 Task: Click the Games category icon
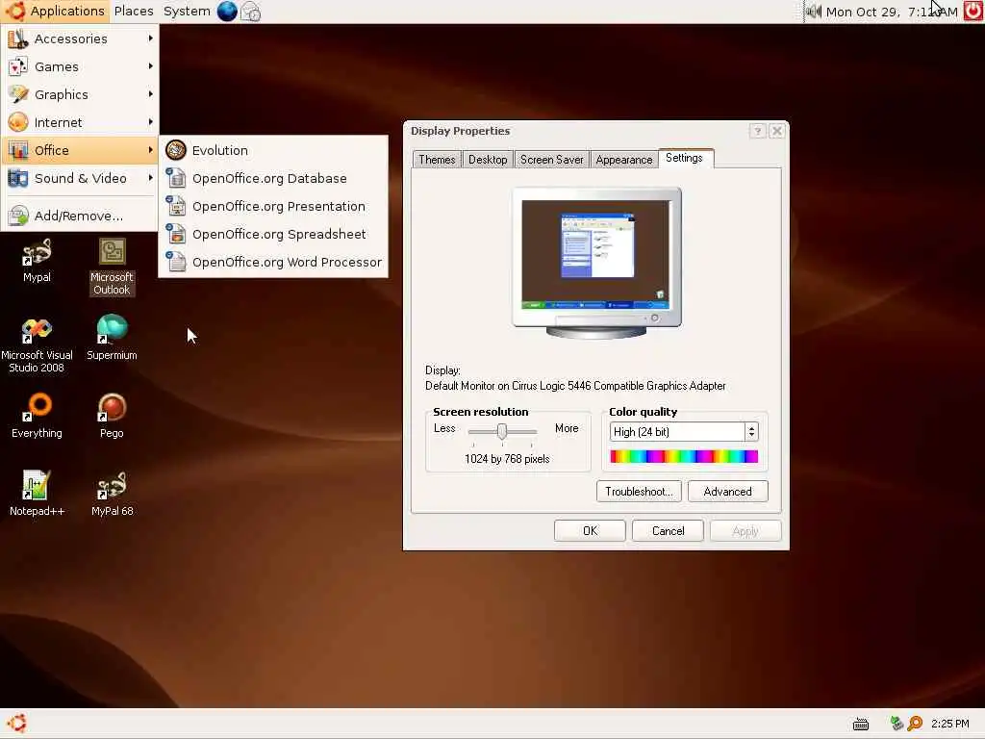[x=17, y=66]
